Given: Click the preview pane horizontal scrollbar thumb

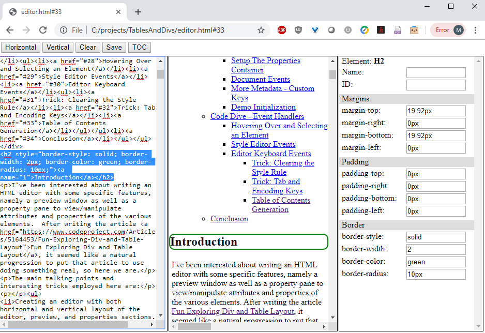Looking at the screenshot, I should click(194, 326).
